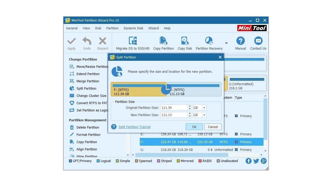The height and width of the screenshot is (187, 332).
Task: Open the Google Plus share icon
Action: 264,161
